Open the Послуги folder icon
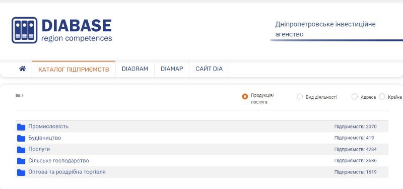The image size is (403, 189). click(x=21, y=149)
